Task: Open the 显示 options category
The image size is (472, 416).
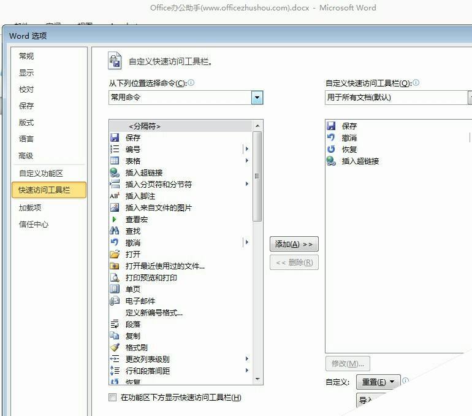Action: pos(26,72)
